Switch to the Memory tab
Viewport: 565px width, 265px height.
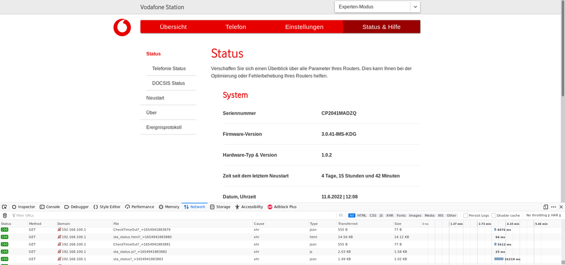(169, 207)
